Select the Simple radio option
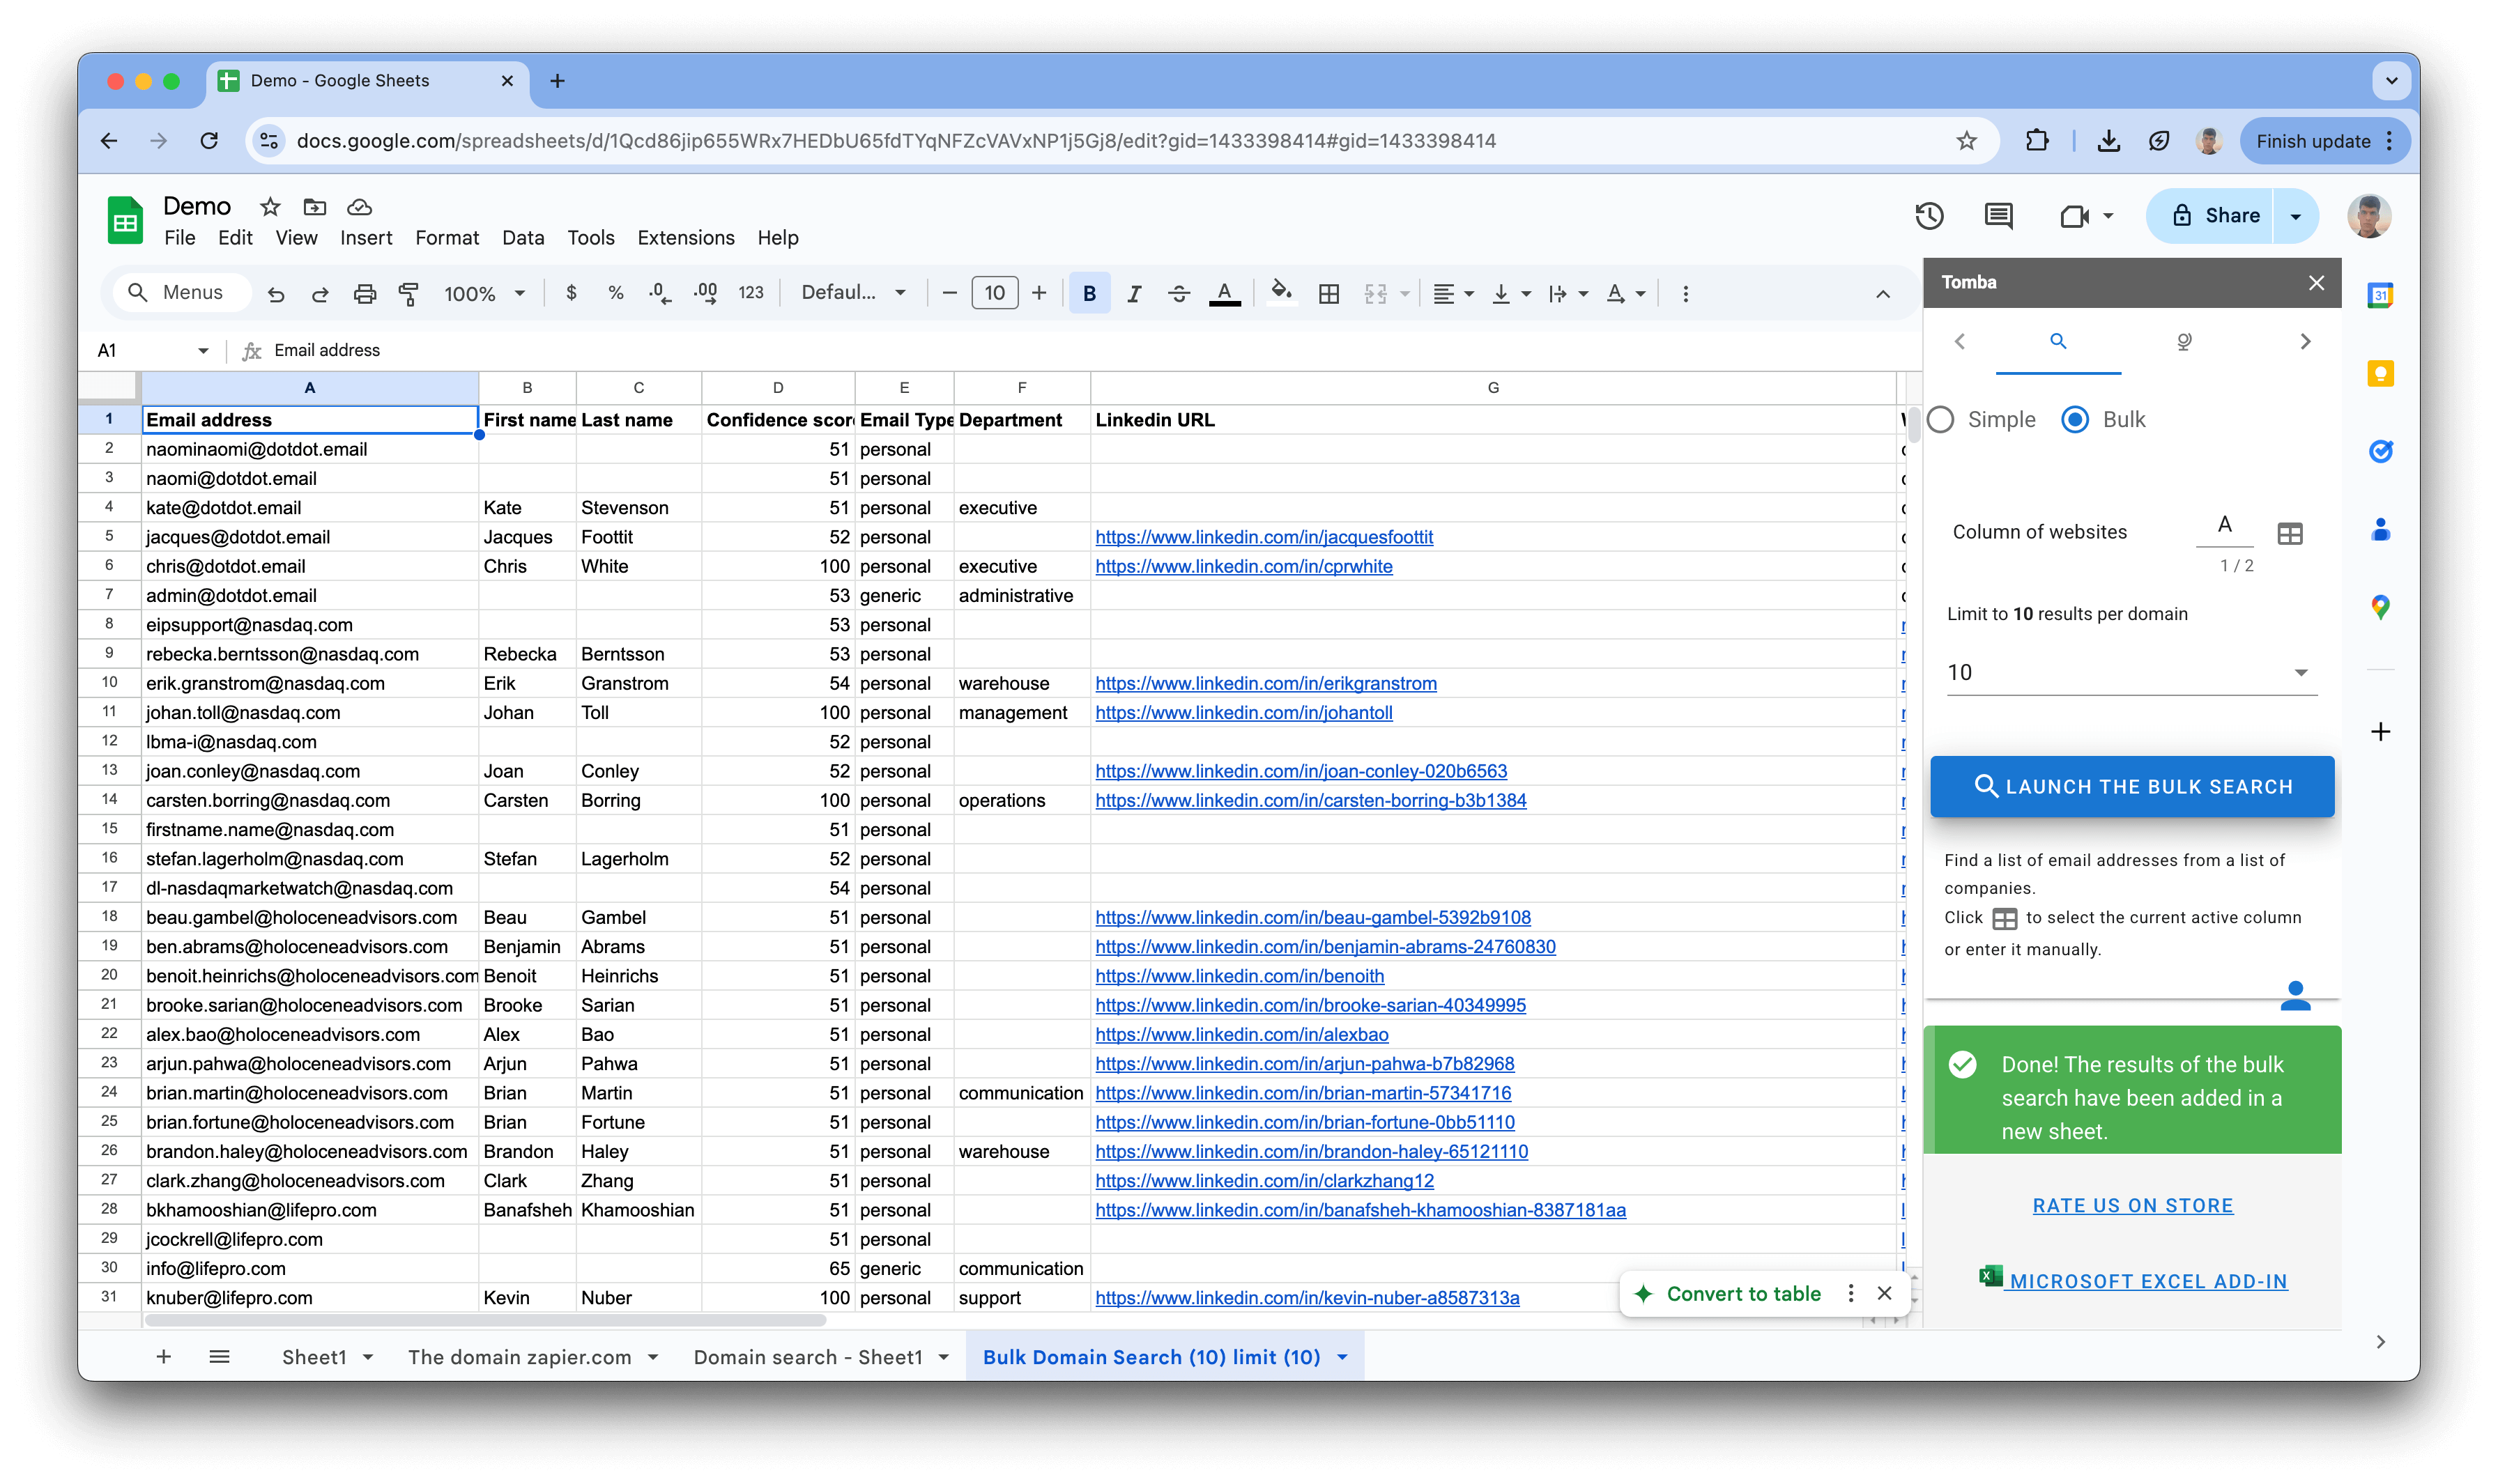 pos(1941,420)
